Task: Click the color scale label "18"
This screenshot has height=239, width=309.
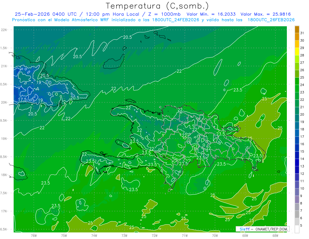Action: pos(302,129)
